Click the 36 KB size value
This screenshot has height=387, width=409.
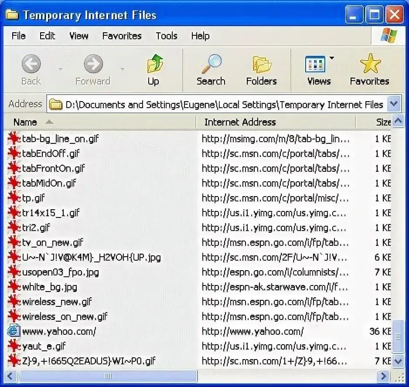click(x=380, y=332)
